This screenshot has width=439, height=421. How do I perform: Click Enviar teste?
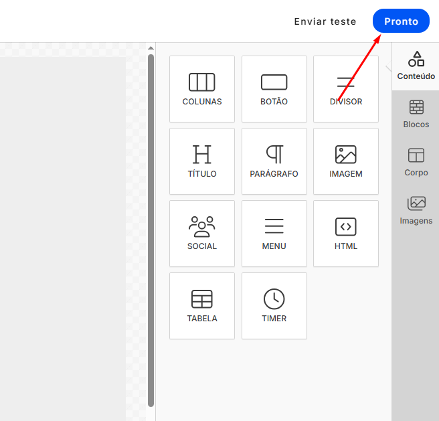(325, 21)
